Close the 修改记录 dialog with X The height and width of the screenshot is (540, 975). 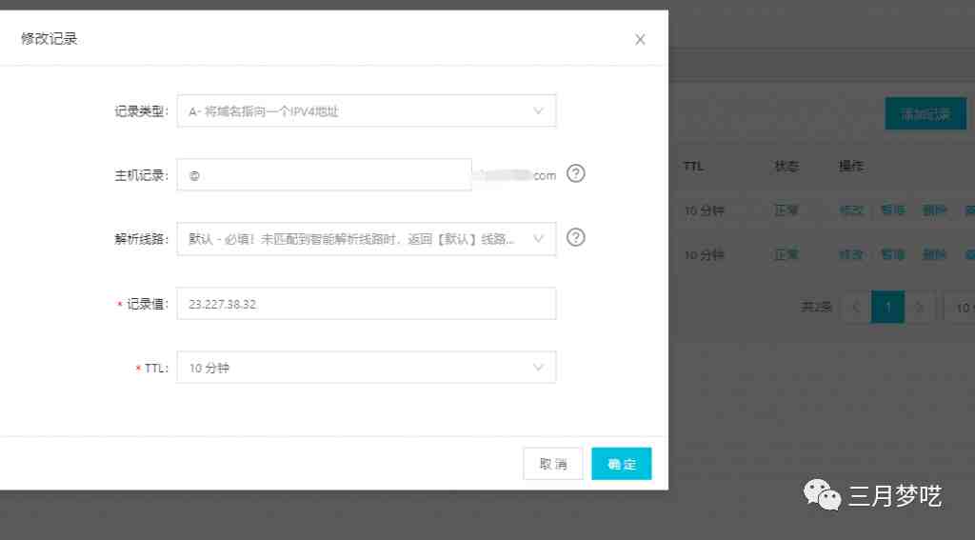point(640,39)
